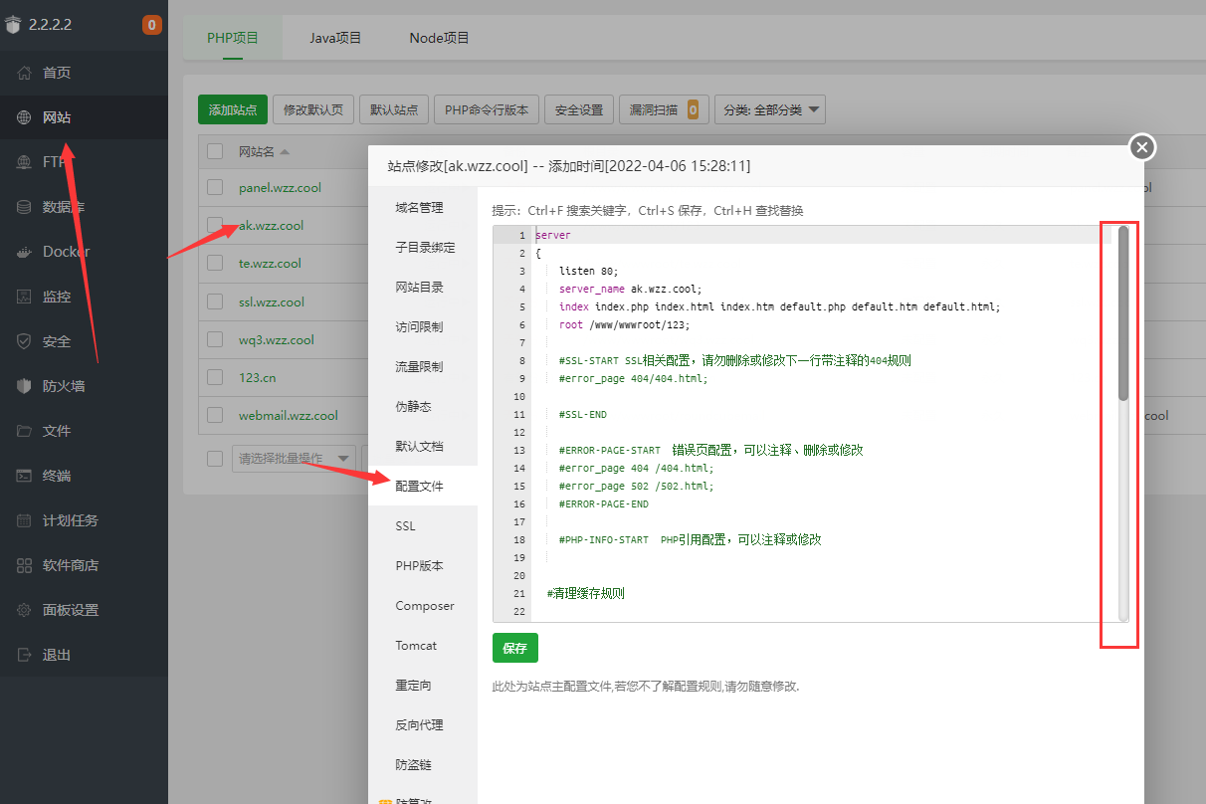Open the SSL settings in the dialog menu
Screen dimensions: 1206x804
point(423,526)
